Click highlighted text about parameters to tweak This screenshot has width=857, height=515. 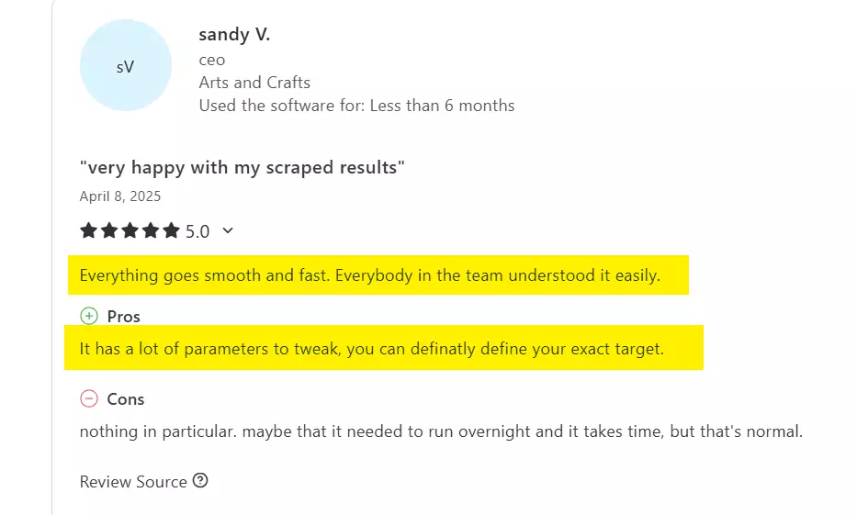(x=371, y=349)
